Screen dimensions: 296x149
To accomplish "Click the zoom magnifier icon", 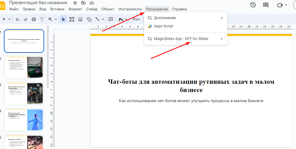I will point(50,19).
